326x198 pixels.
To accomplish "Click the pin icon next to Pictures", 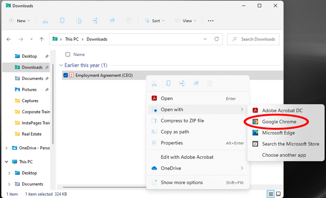I will point(47,89).
